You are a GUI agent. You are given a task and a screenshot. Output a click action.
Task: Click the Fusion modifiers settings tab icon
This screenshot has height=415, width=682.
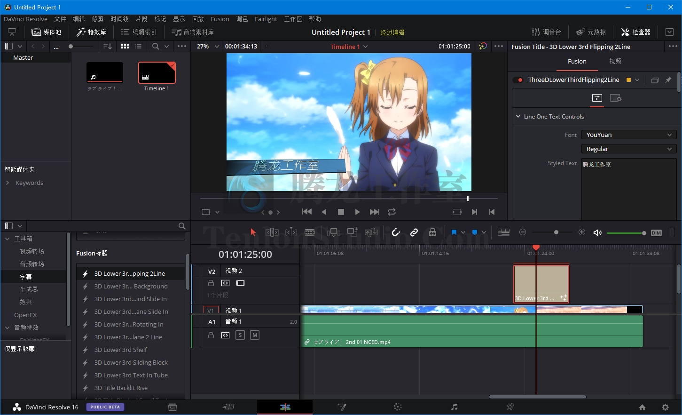616,98
